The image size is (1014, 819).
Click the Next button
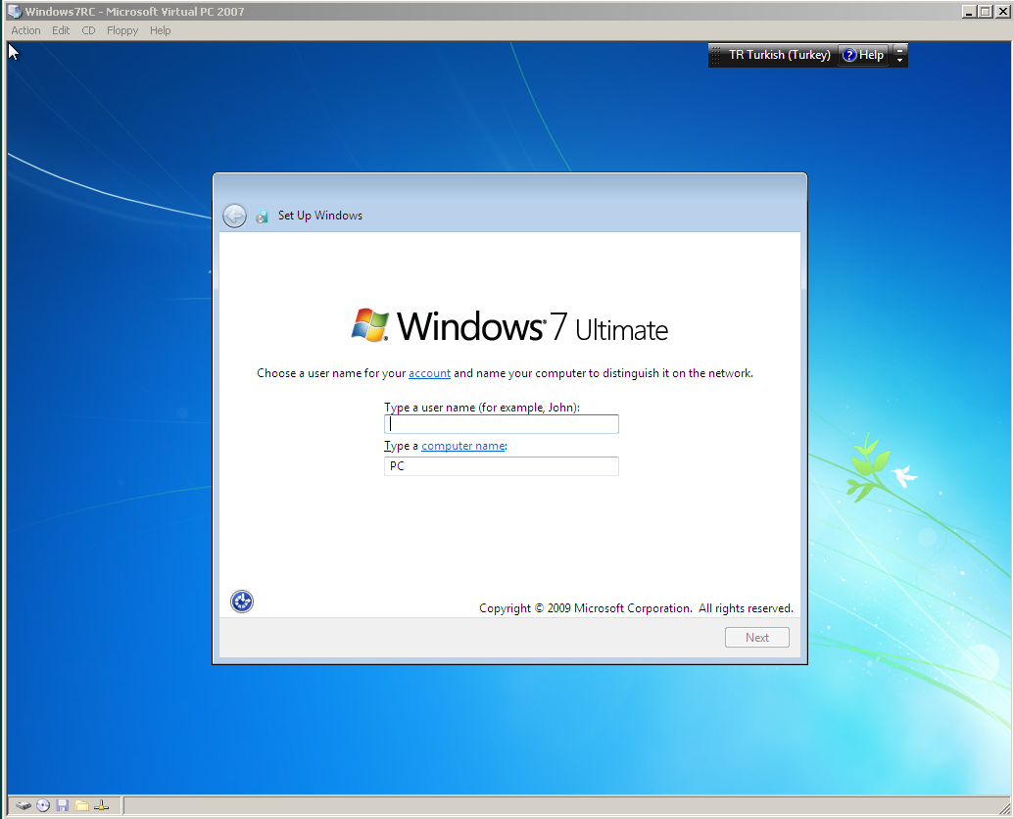756,638
